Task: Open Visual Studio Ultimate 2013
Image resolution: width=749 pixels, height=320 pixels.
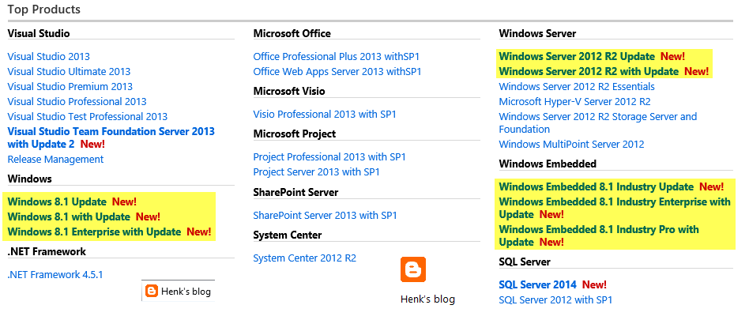Action: 69,72
